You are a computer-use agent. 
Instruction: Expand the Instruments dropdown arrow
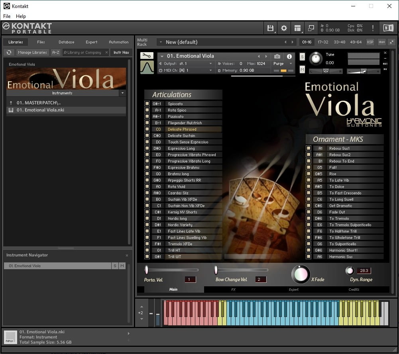(122, 93)
